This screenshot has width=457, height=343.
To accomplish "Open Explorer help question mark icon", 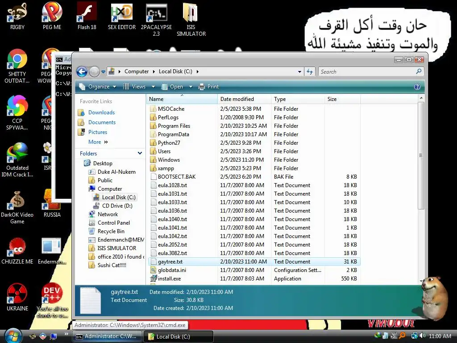I will (x=417, y=87).
